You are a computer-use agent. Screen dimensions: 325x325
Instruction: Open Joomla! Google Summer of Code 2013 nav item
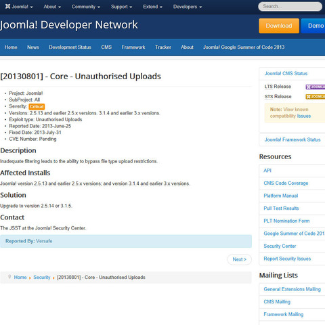click(x=244, y=47)
